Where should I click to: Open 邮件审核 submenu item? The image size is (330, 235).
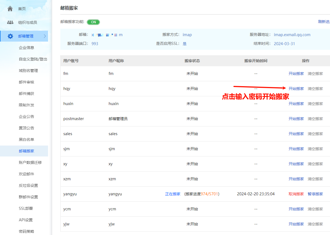[26, 82]
